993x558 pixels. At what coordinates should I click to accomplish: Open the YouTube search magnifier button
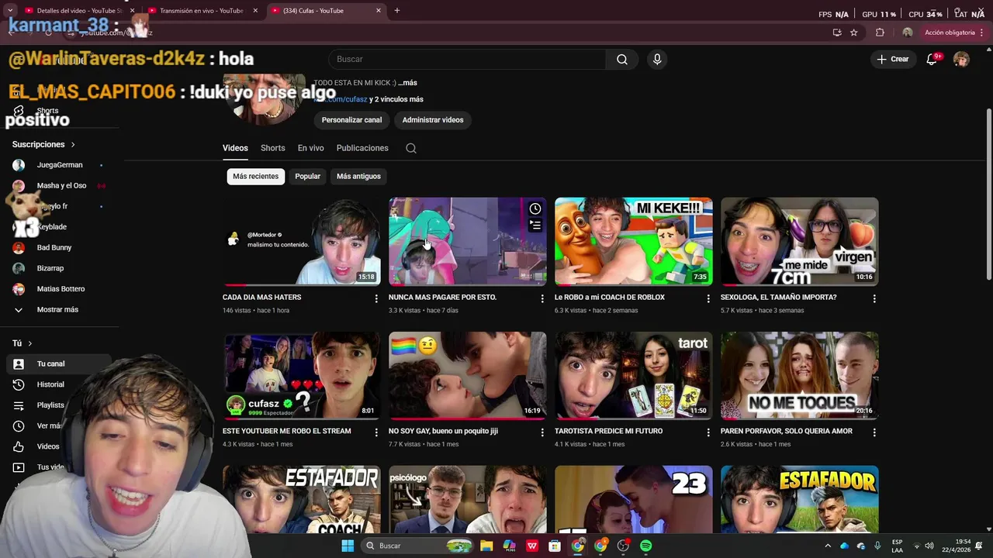[x=622, y=60]
